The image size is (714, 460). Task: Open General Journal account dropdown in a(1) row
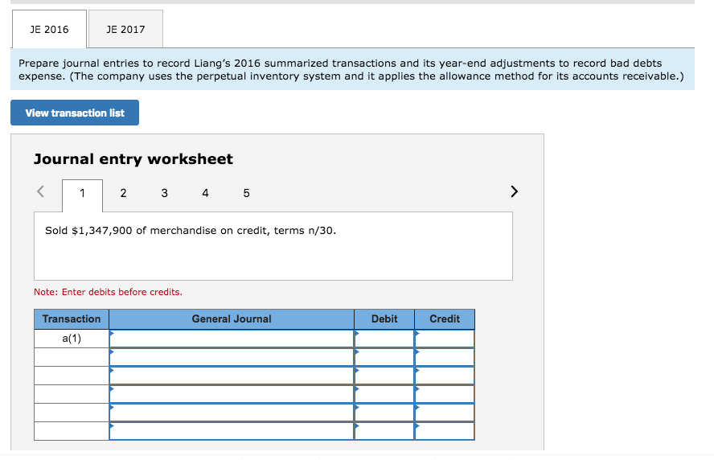pos(232,339)
